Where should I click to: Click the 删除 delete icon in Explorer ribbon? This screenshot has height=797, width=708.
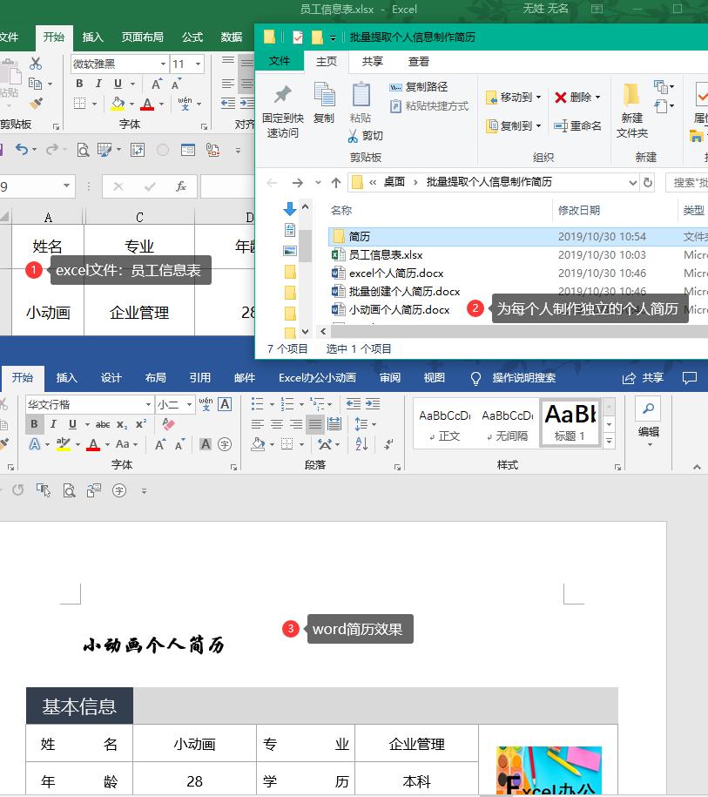click(572, 96)
